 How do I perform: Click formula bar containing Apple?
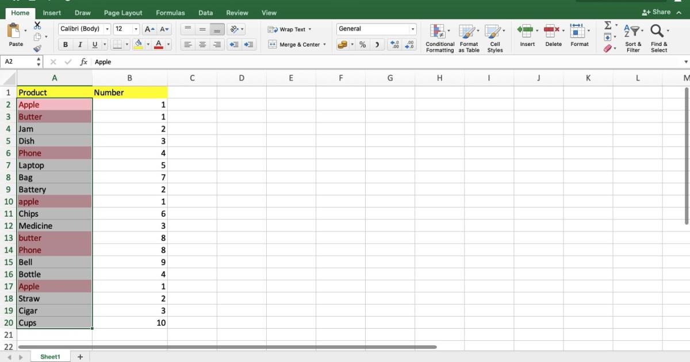[x=386, y=61]
